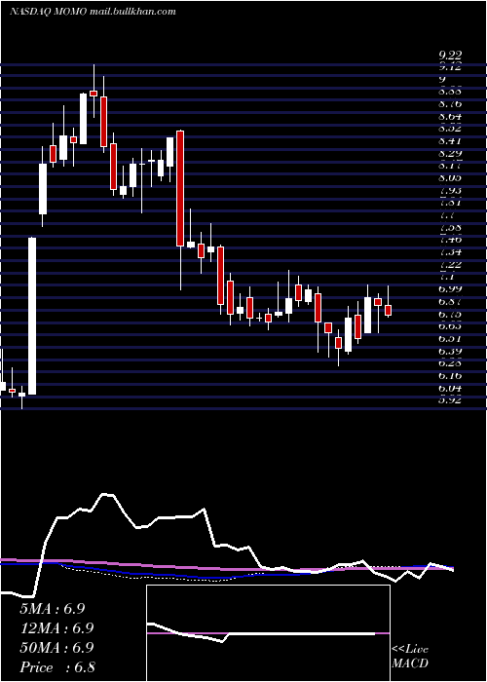Screen dimensions: 487x682
Task: Click the 6.39 price axis label
Action: (x=450, y=351)
